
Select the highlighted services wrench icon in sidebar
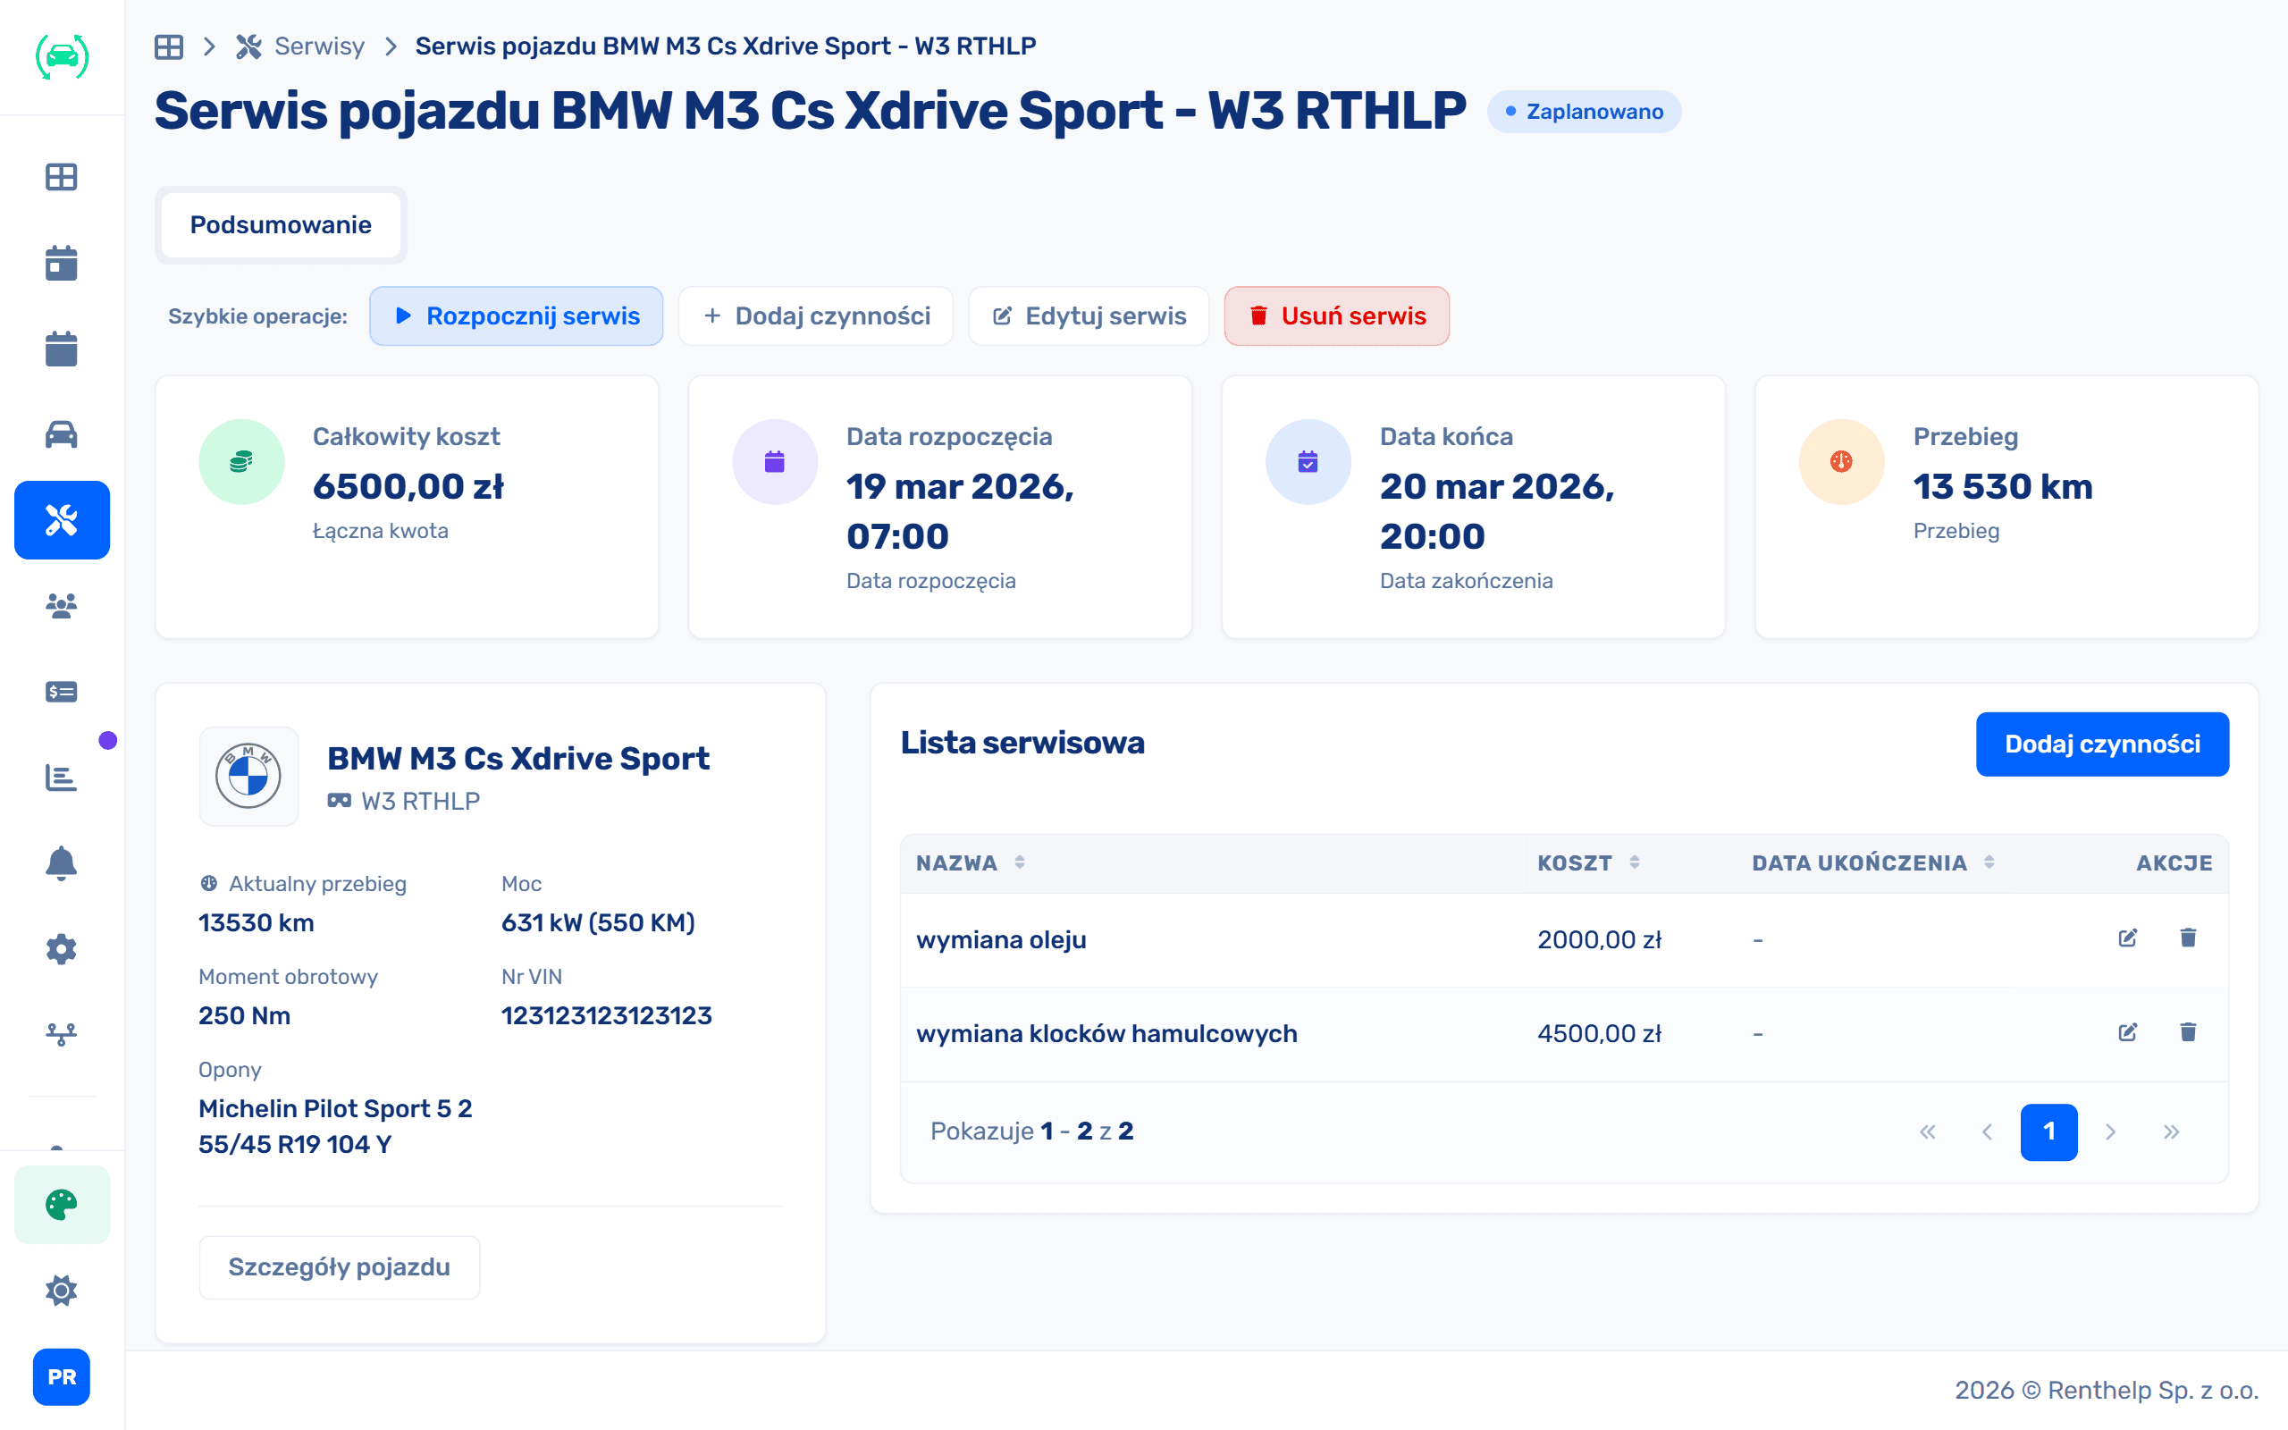point(62,520)
